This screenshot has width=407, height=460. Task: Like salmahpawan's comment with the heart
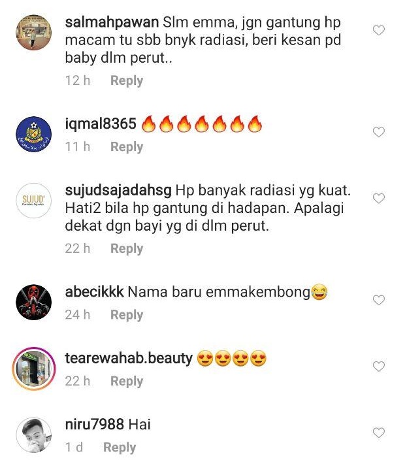pos(378,30)
